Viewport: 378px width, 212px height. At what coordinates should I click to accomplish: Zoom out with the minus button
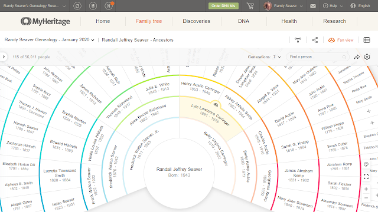366,198
